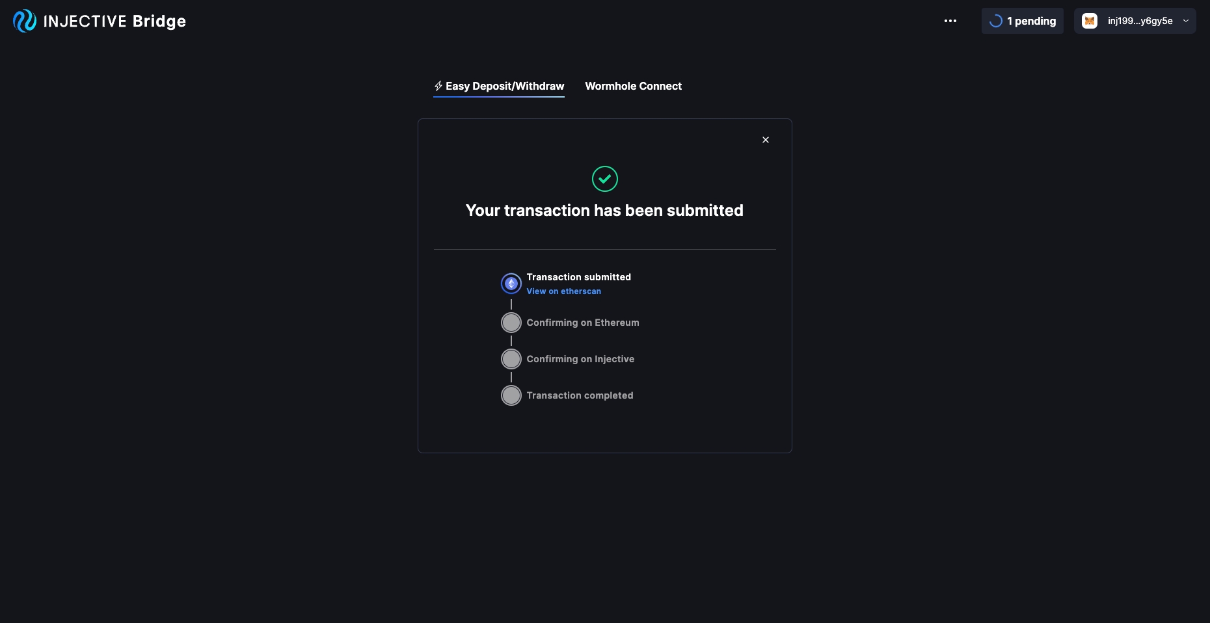
Task: Click the transaction submitted heading
Action: point(604,210)
